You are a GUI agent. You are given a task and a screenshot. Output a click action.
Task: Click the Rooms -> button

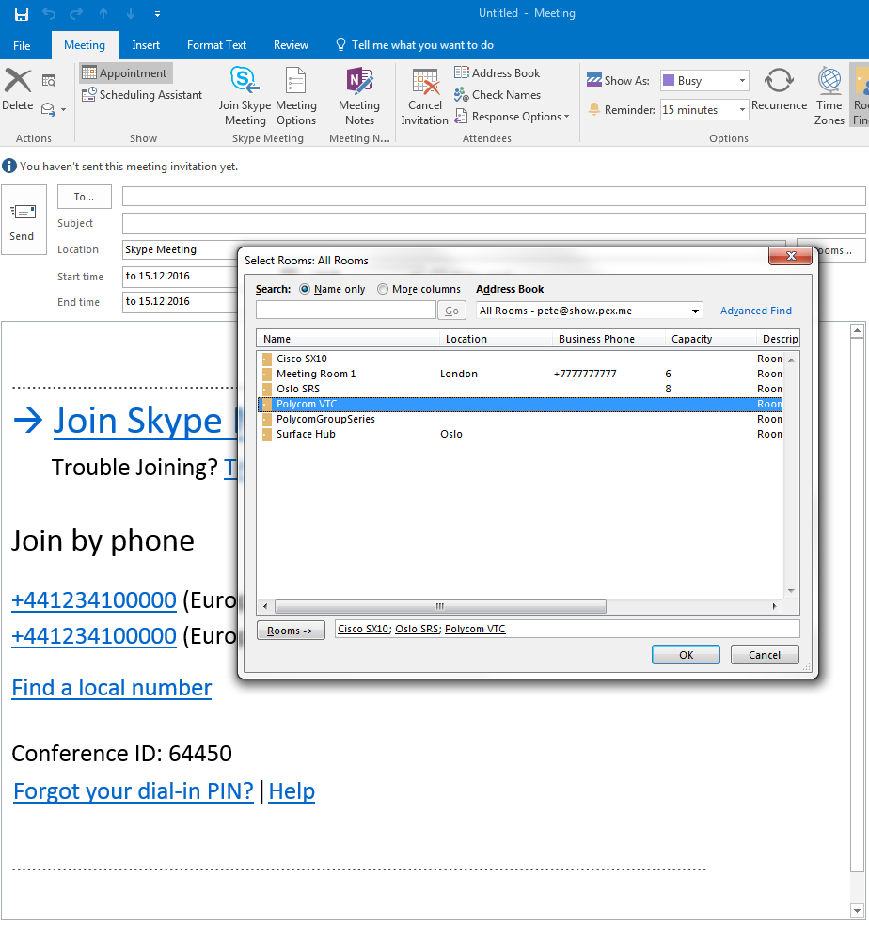pyautogui.click(x=291, y=631)
